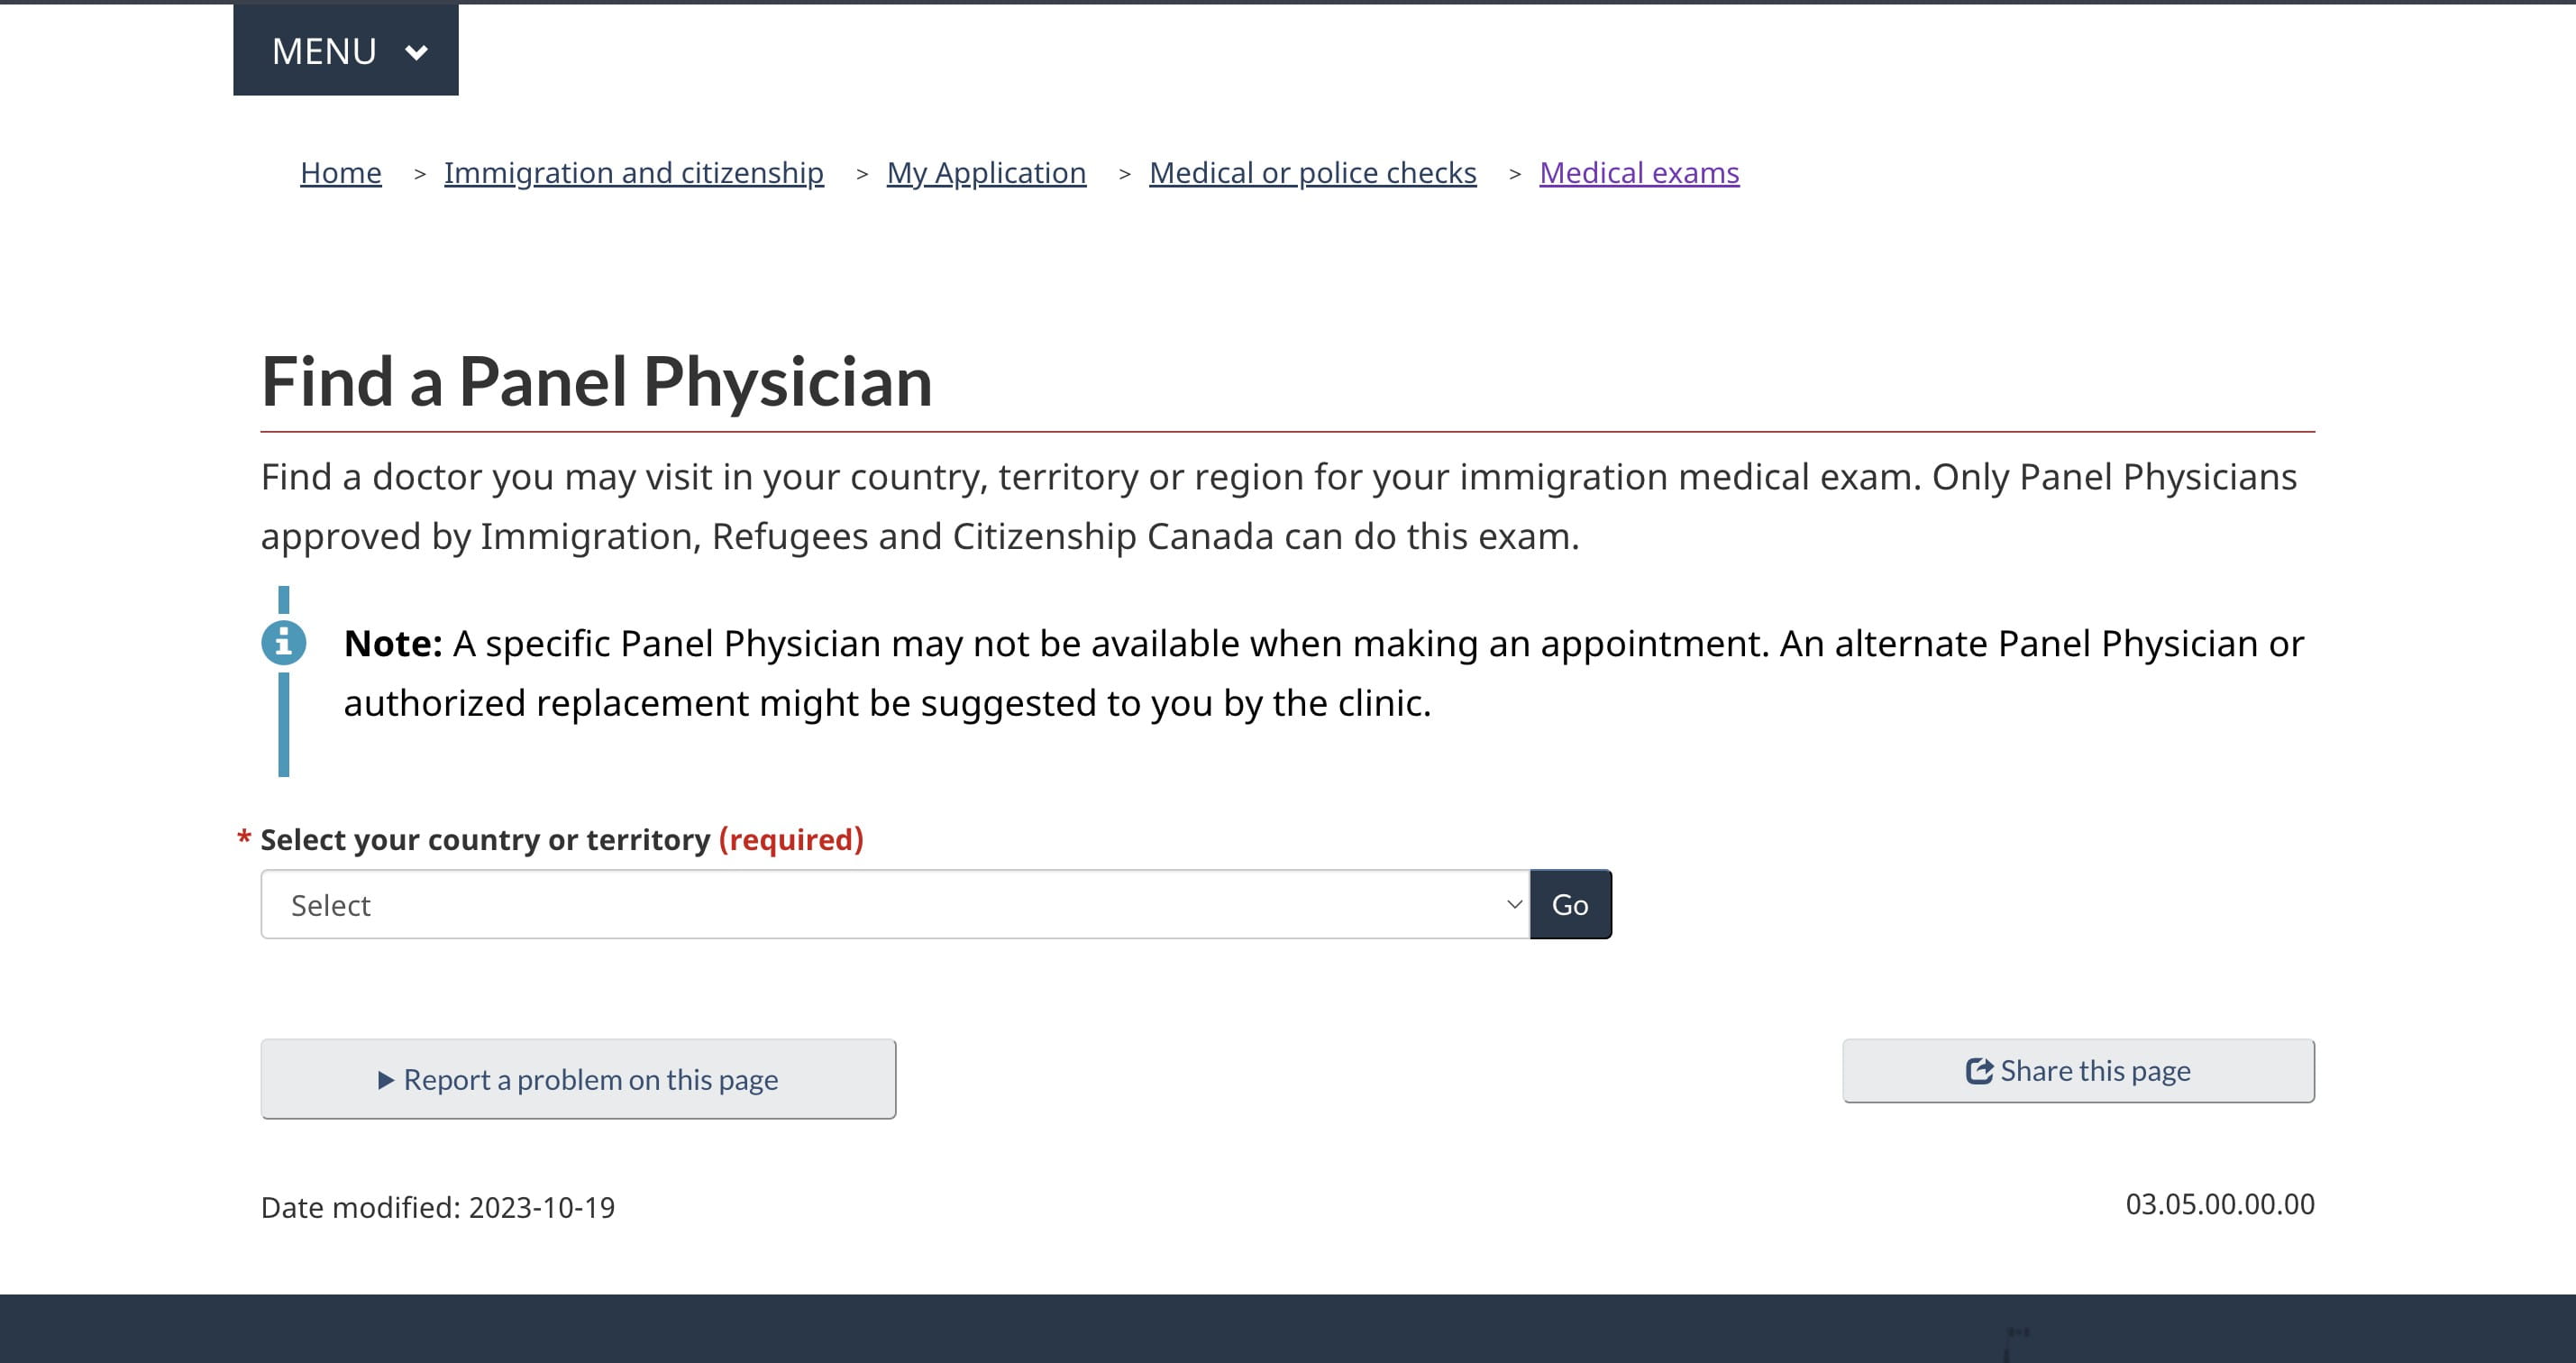Open Medical exams breadcrumb link

(x=1639, y=173)
